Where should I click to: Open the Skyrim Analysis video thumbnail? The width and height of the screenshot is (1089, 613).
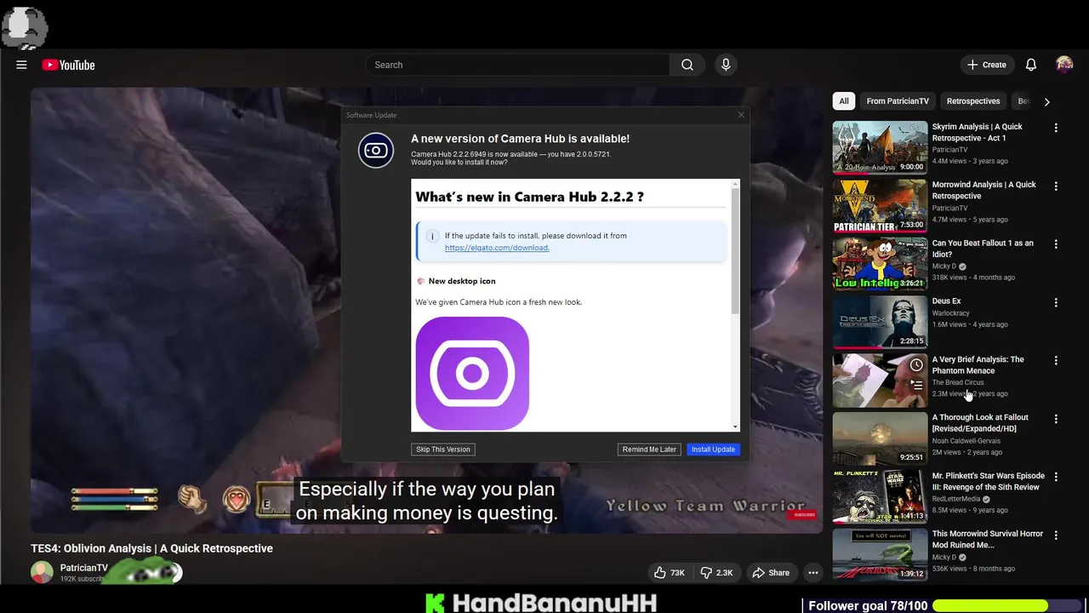coord(880,147)
